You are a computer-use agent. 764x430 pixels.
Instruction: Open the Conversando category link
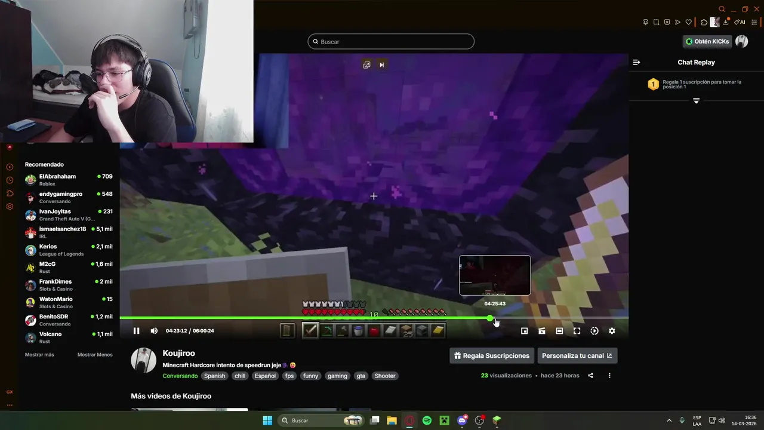pyautogui.click(x=180, y=376)
